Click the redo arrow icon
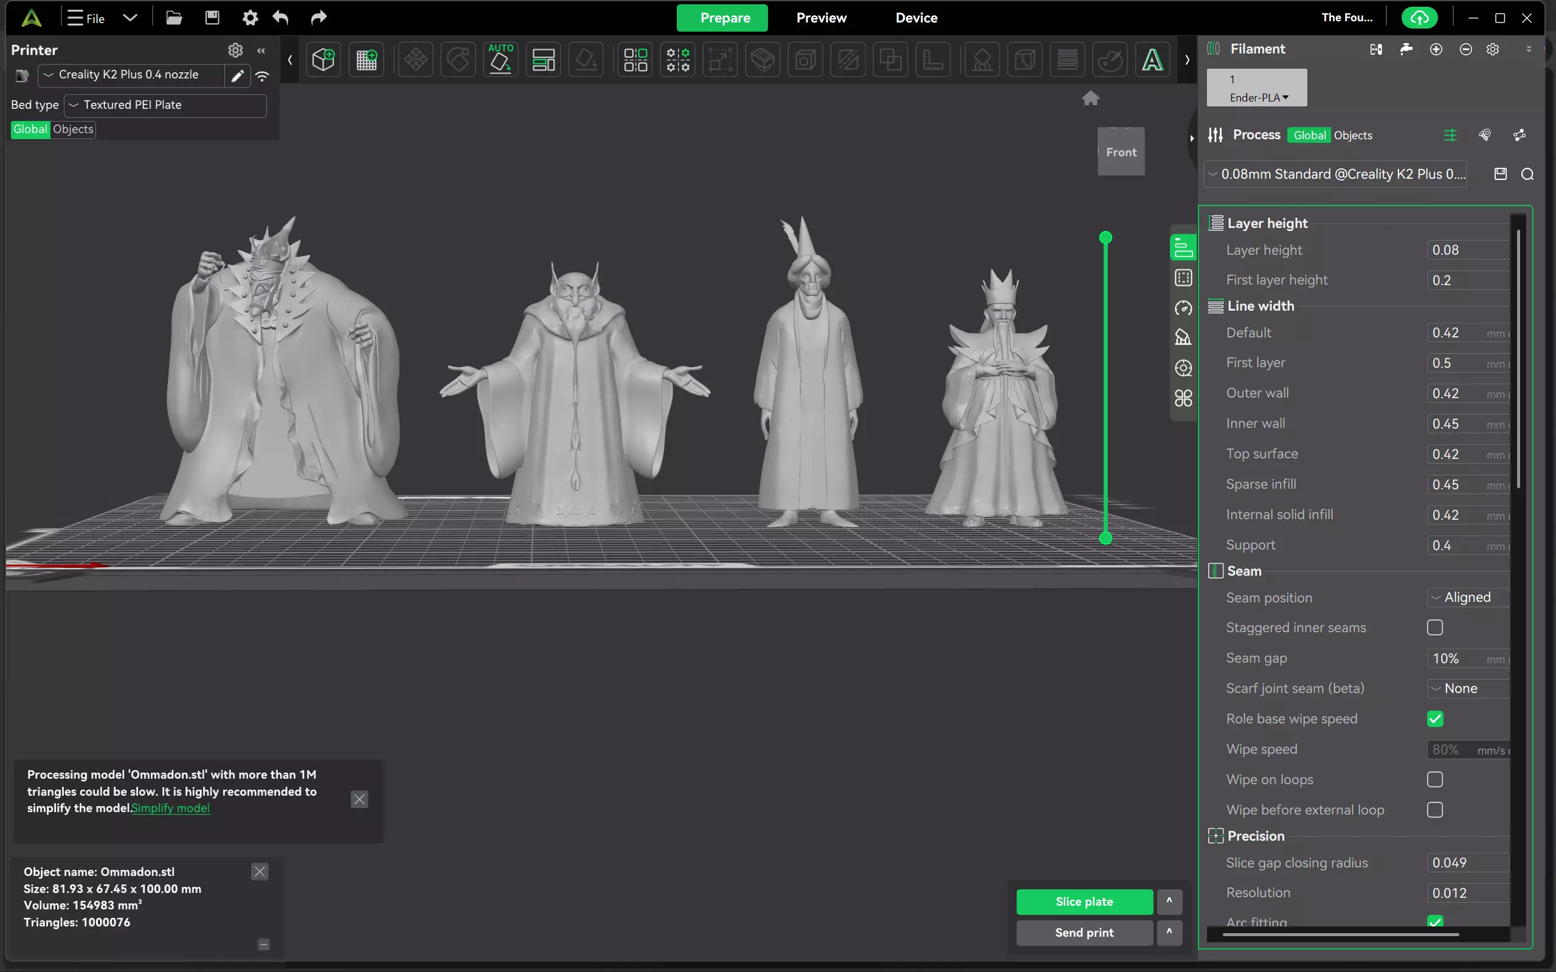1556x972 pixels. coord(319,18)
